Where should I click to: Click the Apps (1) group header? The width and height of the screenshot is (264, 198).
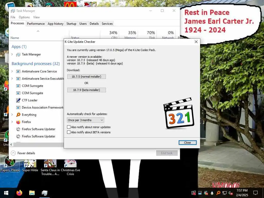point(19,47)
